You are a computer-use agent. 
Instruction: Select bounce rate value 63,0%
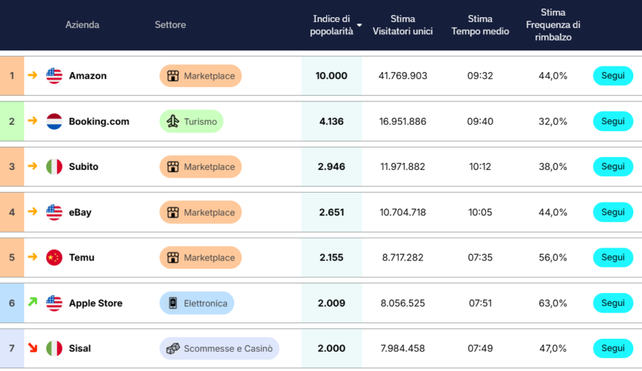coord(553,303)
